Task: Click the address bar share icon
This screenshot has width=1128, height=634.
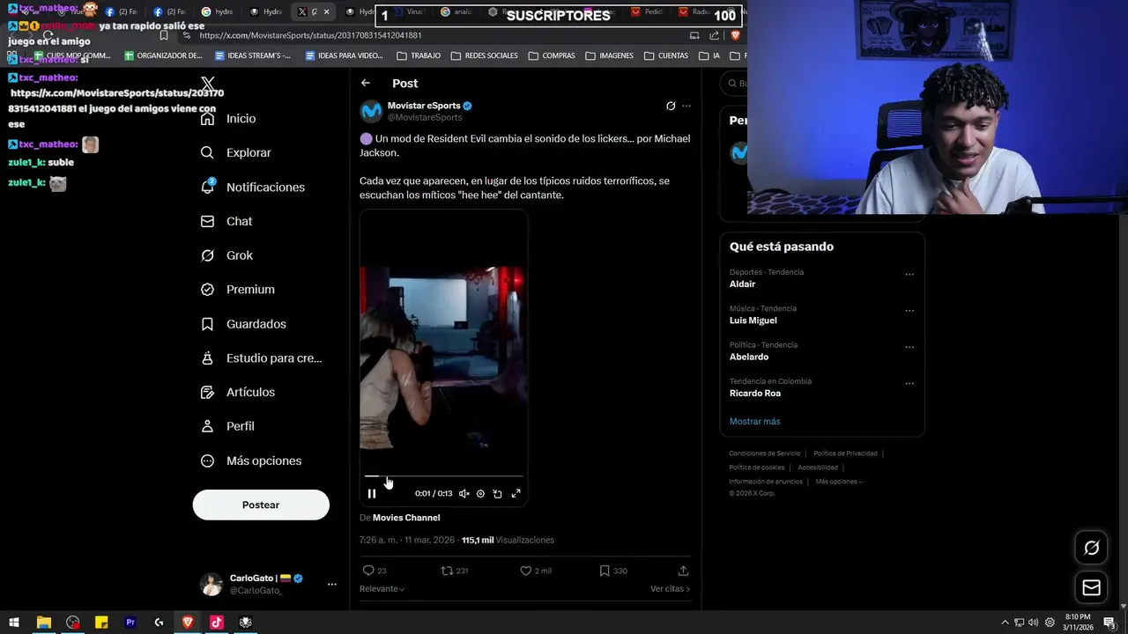Action: 714,35
